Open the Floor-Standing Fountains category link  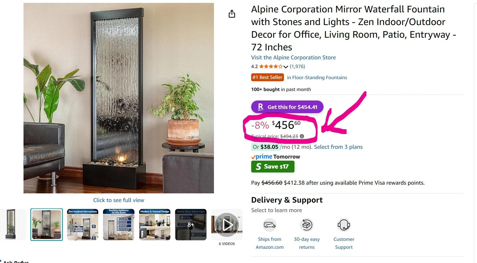coord(317,78)
